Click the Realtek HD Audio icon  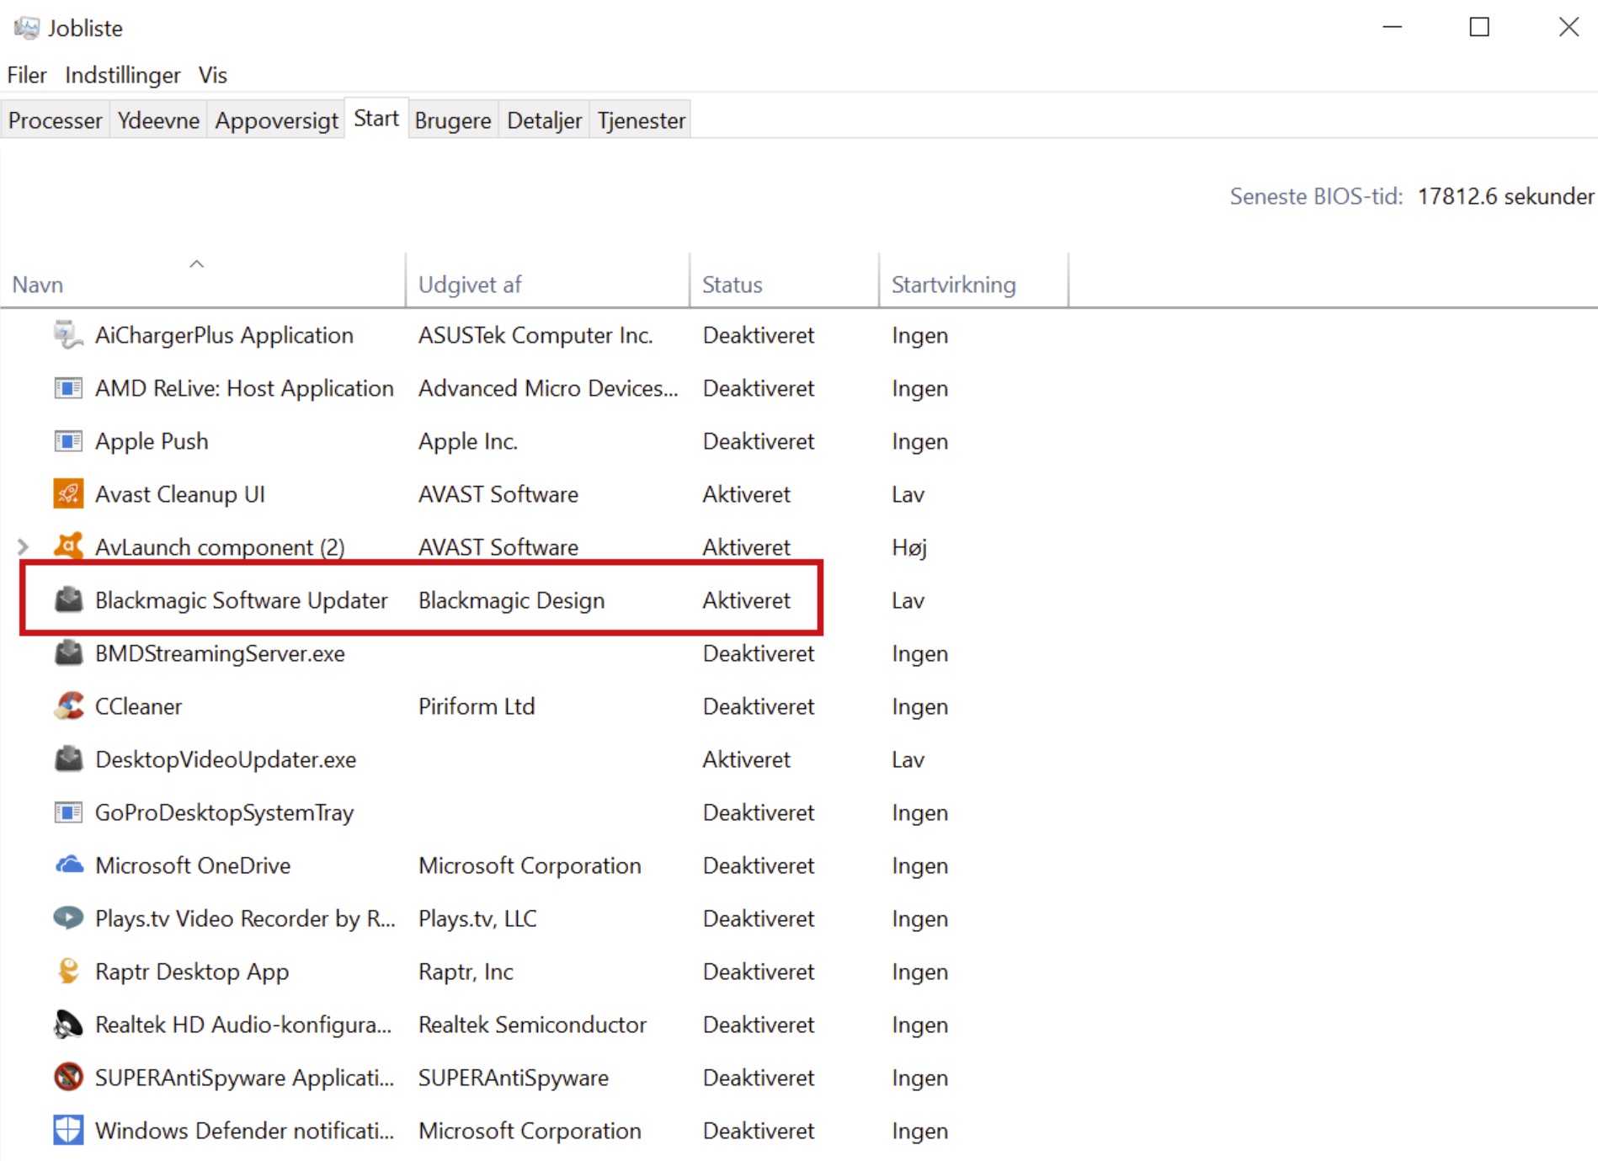(68, 1025)
